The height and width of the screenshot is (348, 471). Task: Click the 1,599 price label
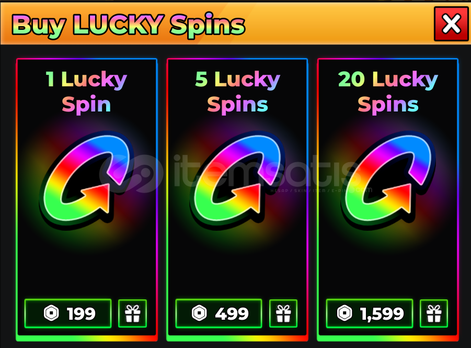click(x=382, y=313)
